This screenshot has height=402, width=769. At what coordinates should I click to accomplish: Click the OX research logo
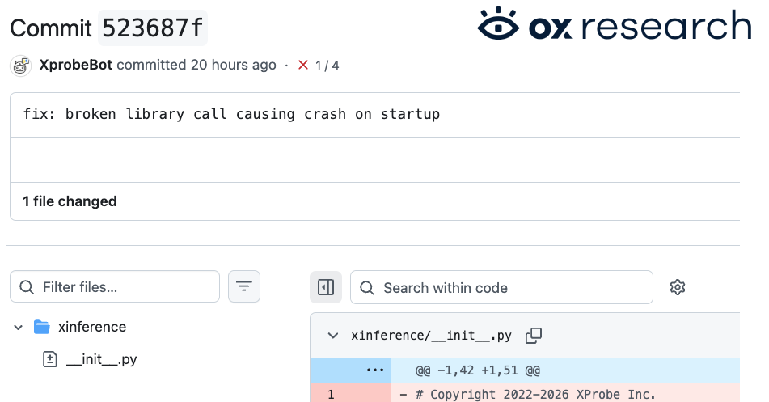click(615, 25)
